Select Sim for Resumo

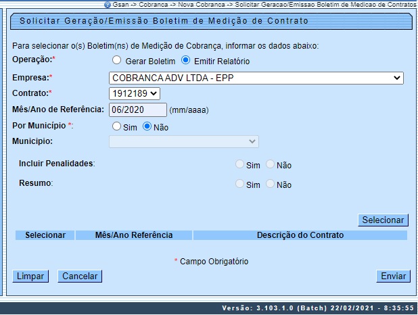[x=240, y=185]
